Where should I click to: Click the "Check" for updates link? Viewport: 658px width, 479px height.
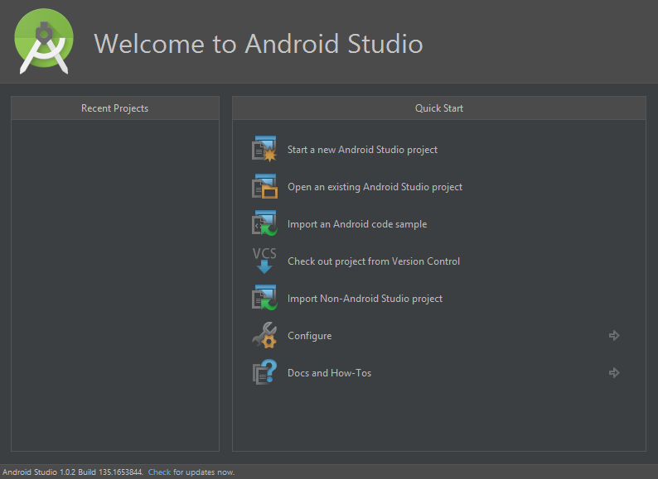159,472
